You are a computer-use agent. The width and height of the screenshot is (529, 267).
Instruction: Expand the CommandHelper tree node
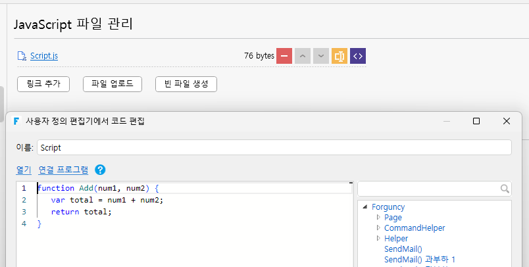tap(378, 228)
